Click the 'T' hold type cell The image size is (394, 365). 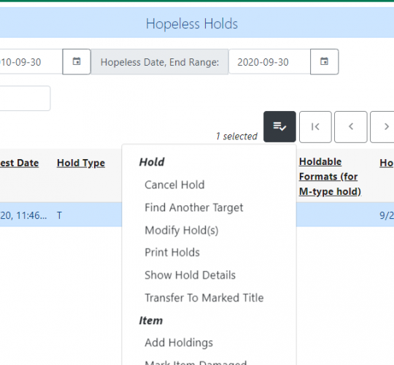click(x=59, y=215)
